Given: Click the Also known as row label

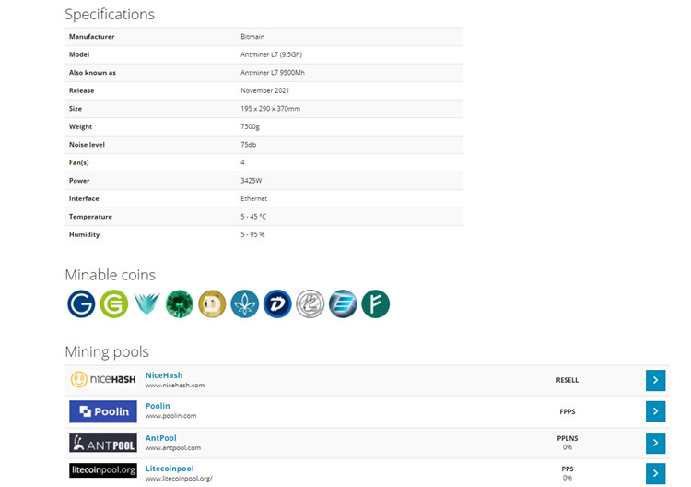Looking at the screenshot, I should (92, 73).
